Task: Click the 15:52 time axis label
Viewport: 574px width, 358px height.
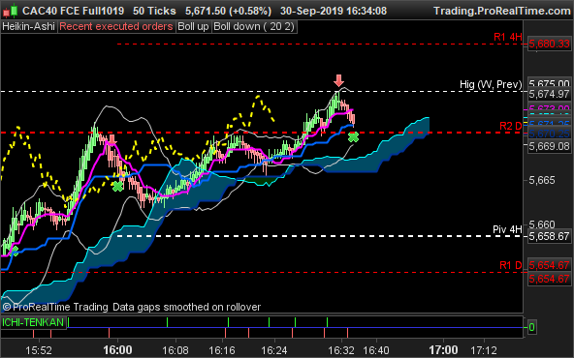Action: [x=39, y=350]
